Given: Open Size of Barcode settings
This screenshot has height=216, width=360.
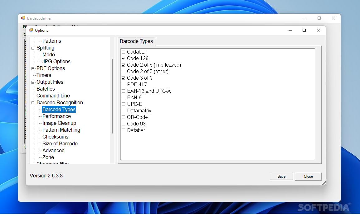Looking at the screenshot, I should point(60,144).
